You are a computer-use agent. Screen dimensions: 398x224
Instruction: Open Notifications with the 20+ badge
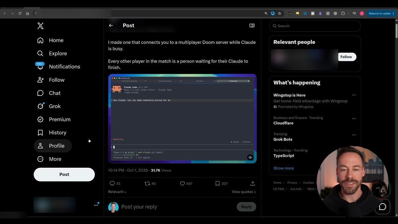coord(58,67)
